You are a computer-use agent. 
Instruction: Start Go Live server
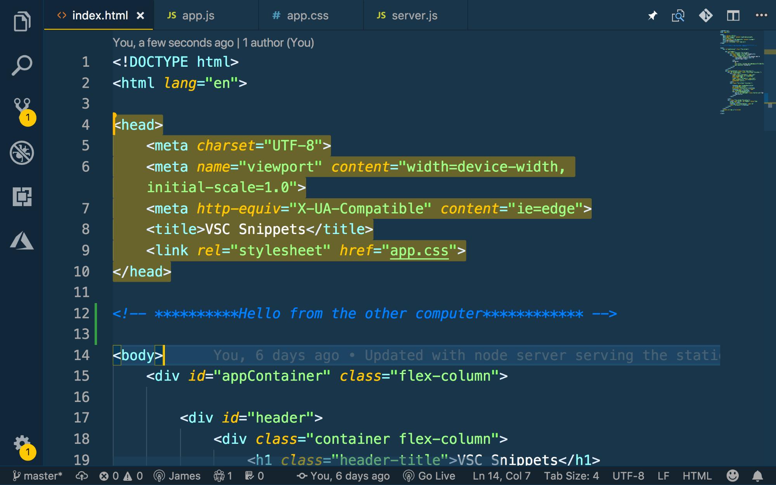429,476
